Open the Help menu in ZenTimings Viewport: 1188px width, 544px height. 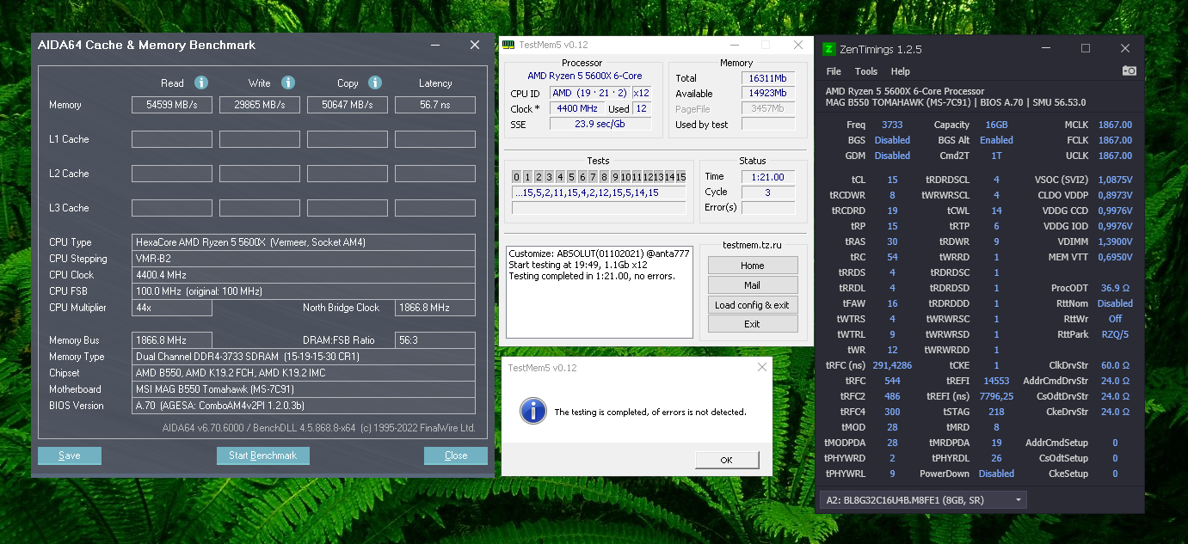901,71
